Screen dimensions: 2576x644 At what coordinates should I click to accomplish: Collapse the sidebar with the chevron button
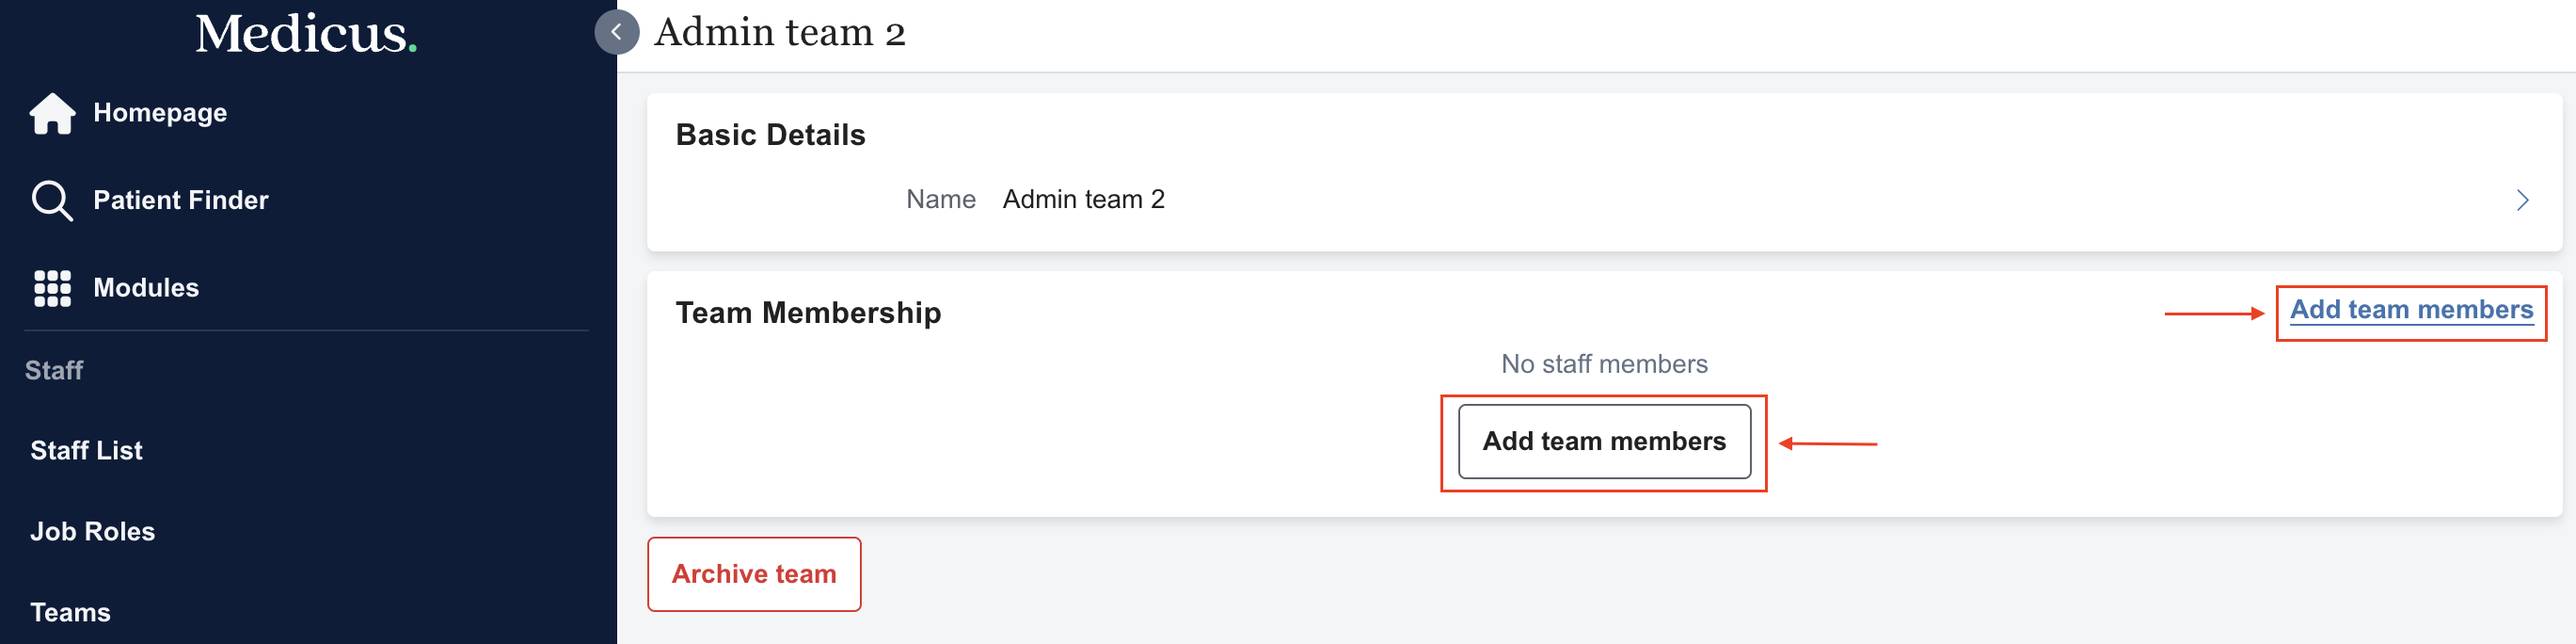616,32
